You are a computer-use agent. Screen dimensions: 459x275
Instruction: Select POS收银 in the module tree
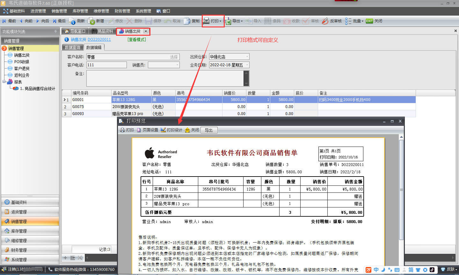pyautogui.click(x=21, y=62)
